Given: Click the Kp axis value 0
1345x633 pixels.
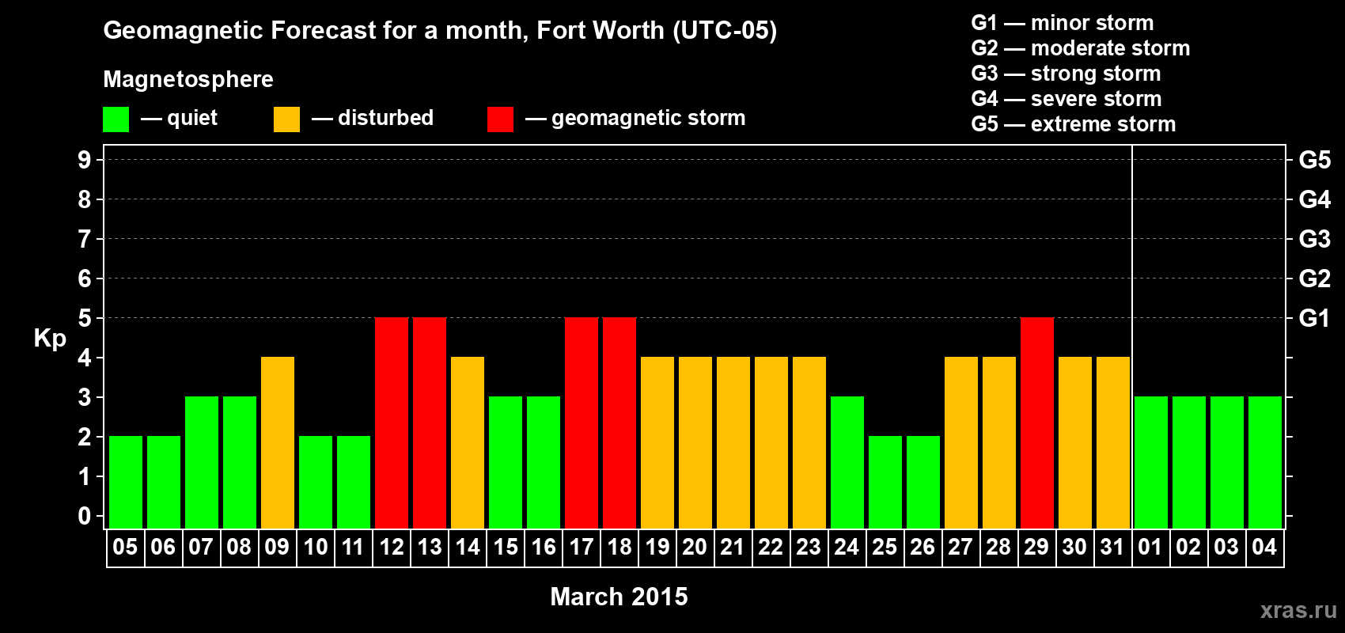Looking at the screenshot, I should tap(85, 516).
